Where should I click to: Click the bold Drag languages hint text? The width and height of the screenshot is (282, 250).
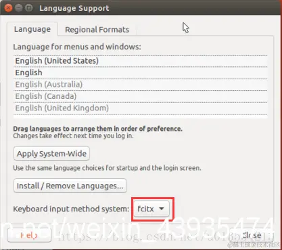[97, 129]
